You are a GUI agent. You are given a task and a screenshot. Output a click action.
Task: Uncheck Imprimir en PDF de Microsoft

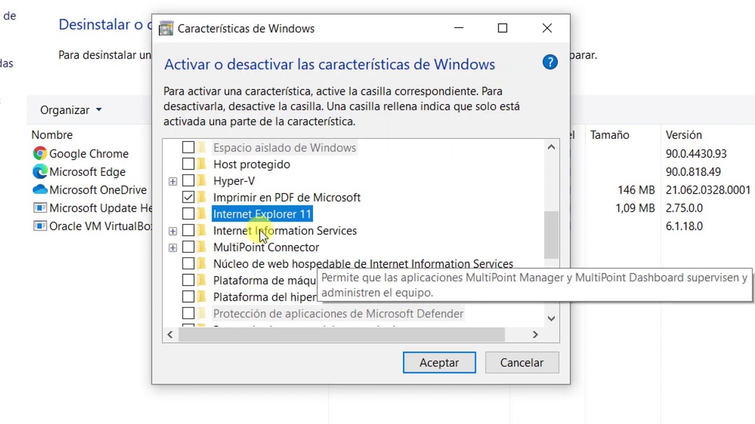(188, 197)
